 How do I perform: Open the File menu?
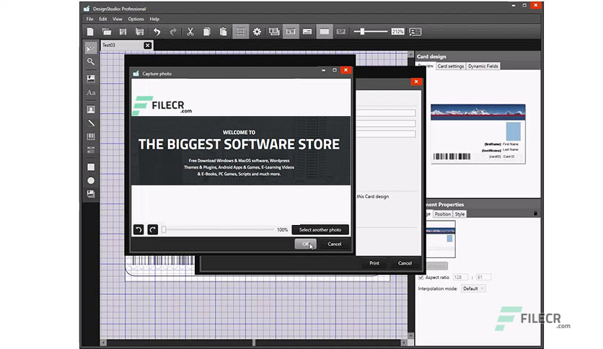(x=89, y=19)
